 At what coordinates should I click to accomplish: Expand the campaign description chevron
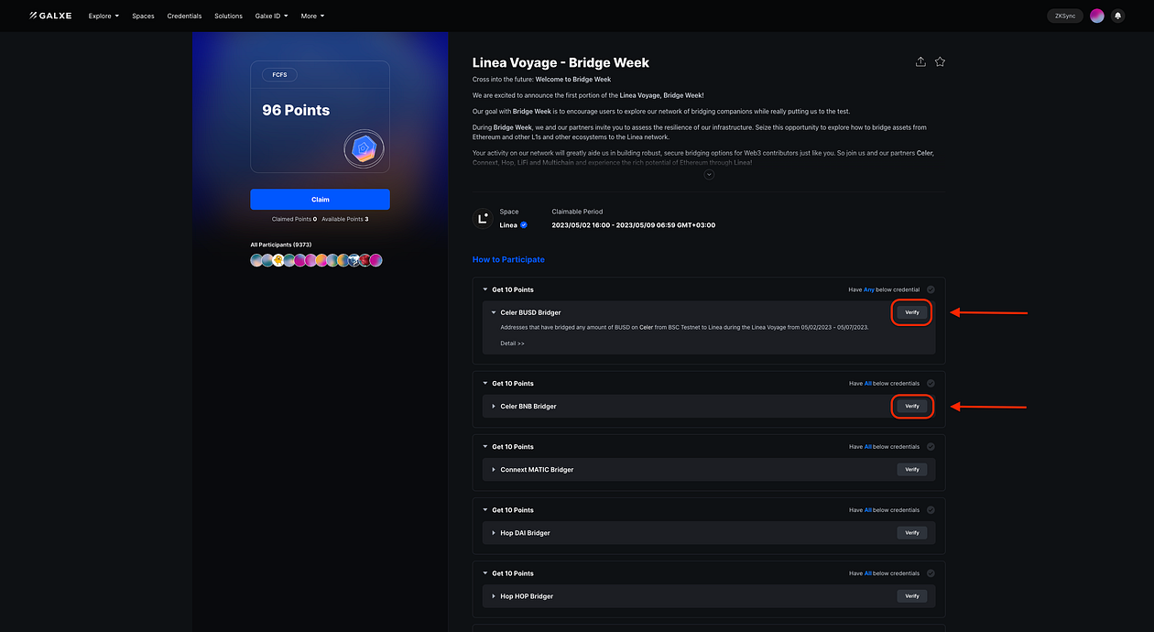click(x=709, y=174)
